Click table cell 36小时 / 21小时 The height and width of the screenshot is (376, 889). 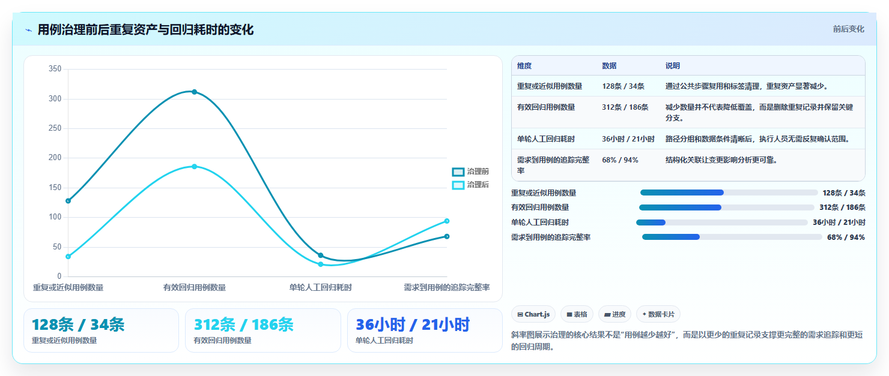(628, 139)
